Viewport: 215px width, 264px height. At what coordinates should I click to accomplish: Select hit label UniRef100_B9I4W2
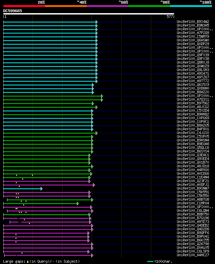[x=193, y=22]
